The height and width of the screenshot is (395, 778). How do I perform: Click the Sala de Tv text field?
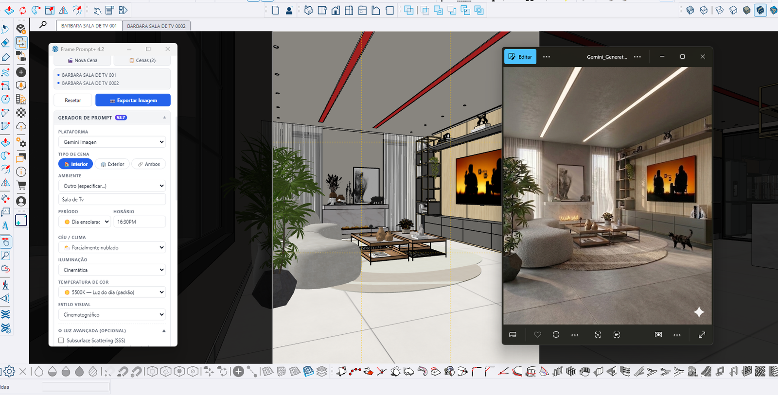click(112, 200)
